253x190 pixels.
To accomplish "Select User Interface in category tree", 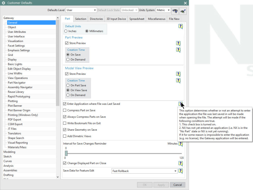I will (16, 36).
